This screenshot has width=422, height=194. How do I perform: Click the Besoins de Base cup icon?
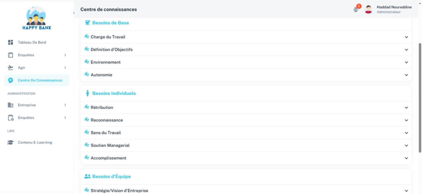[87, 23]
